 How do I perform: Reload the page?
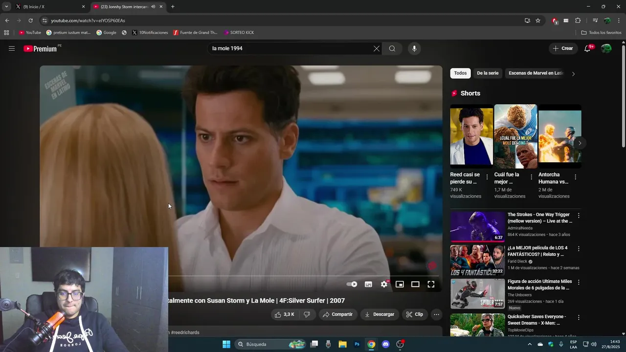[30, 21]
